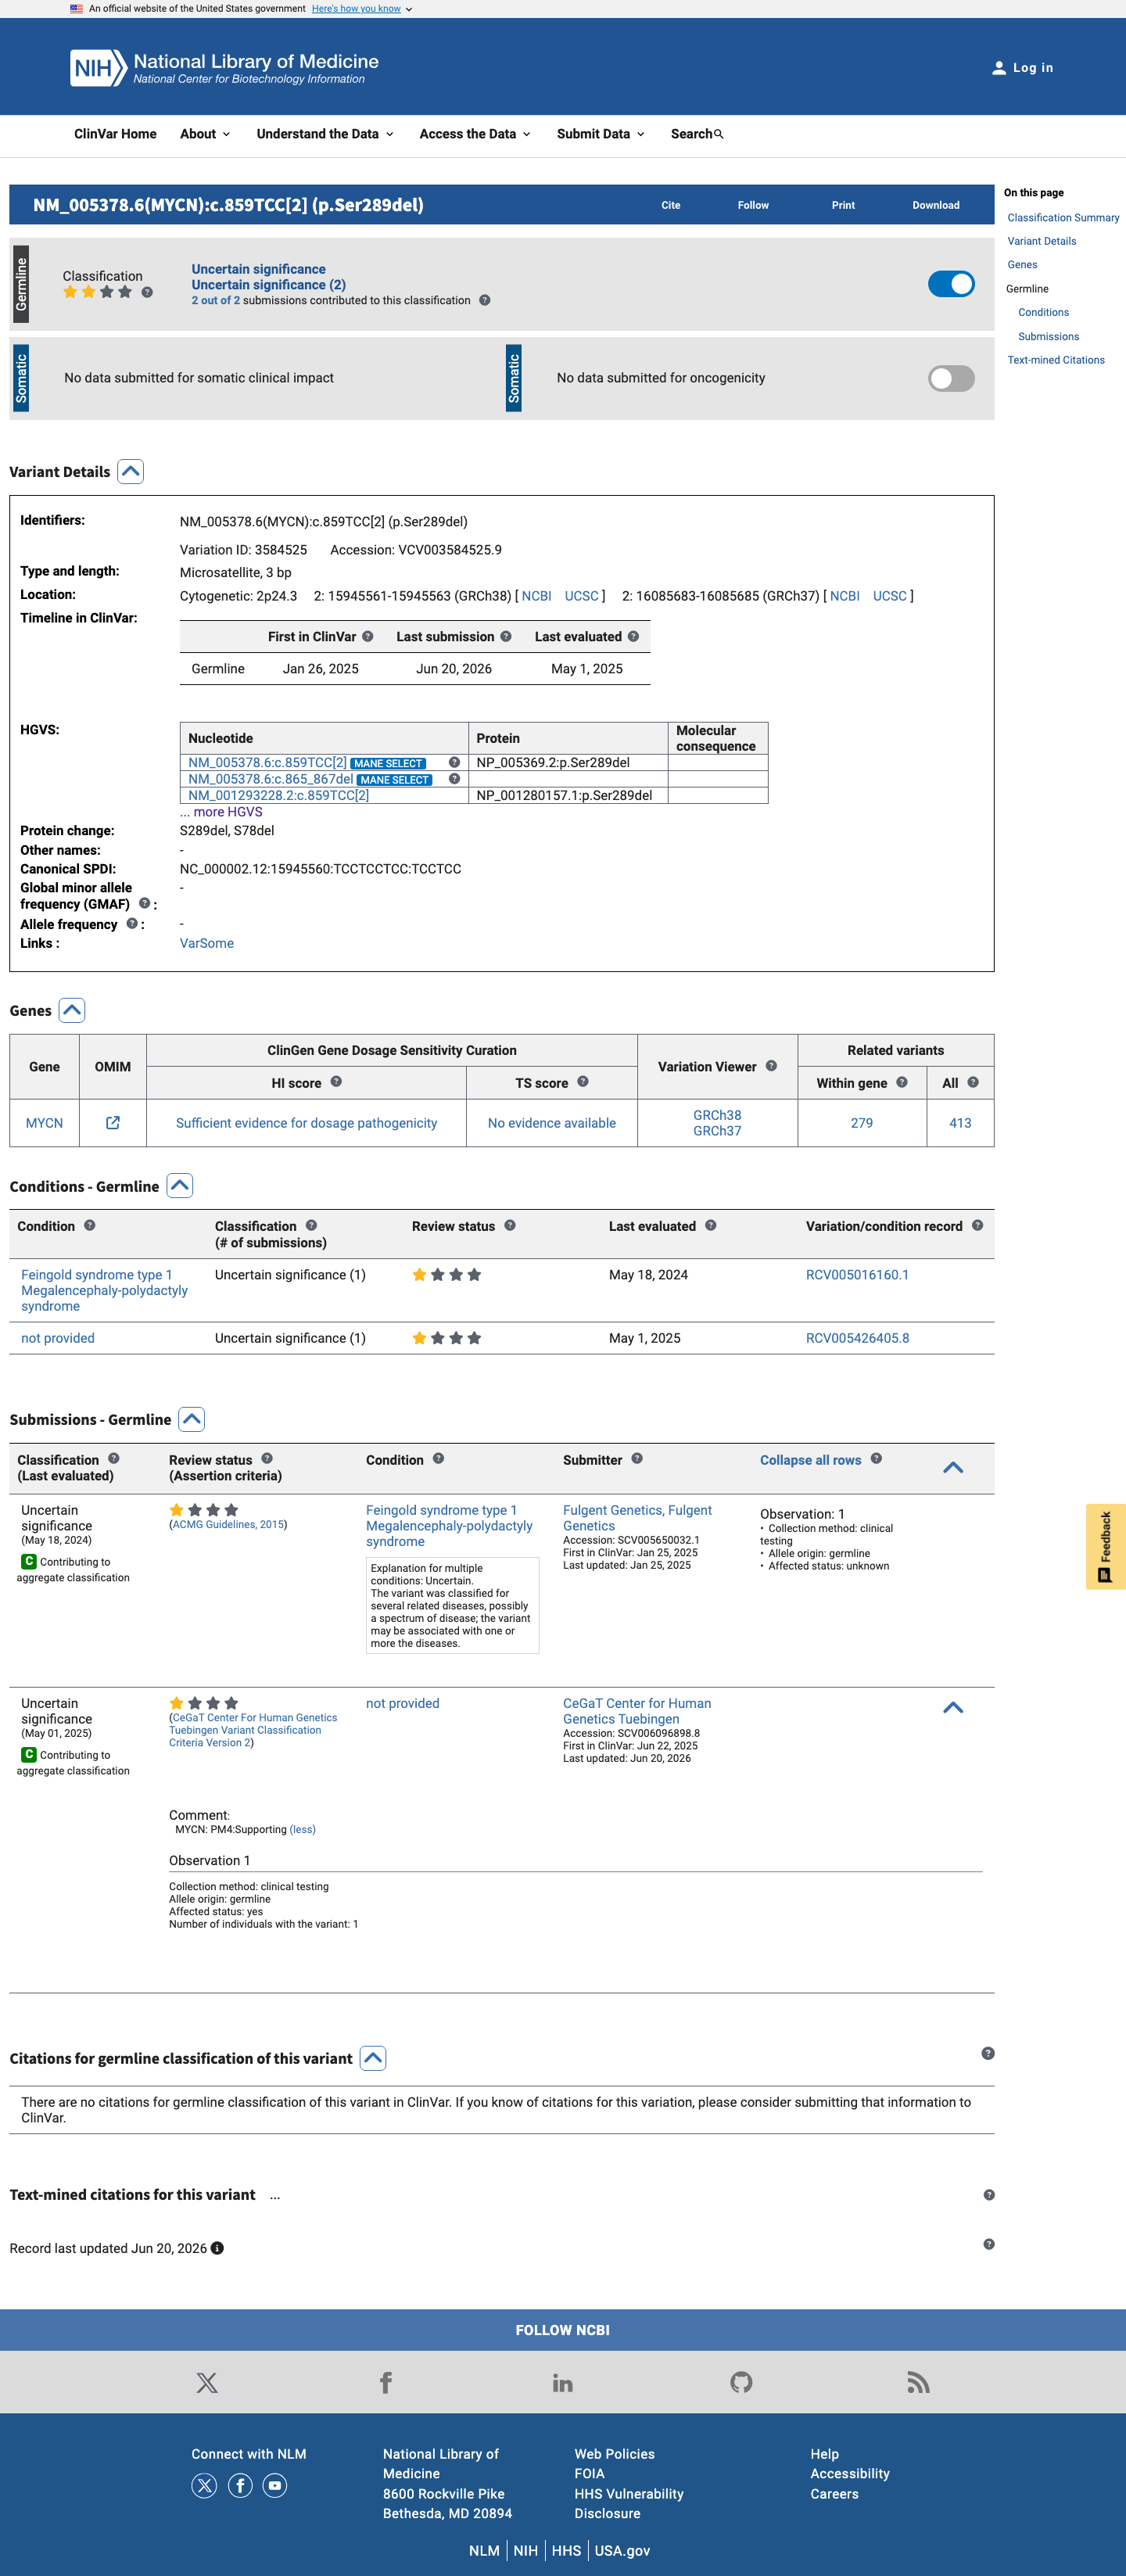Show more HGVS expressions
This screenshot has width=1126, height=2576.
[x=221, y=812]
